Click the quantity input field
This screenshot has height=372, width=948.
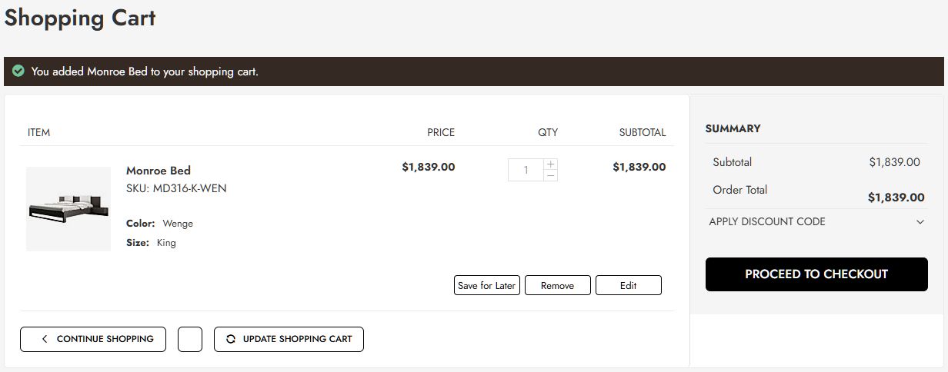coord(526,170)
